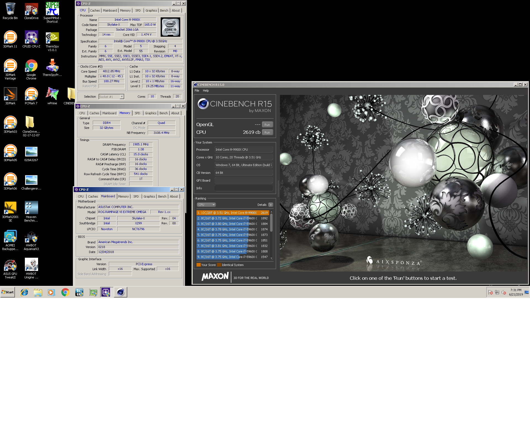530x447 pixels.
Task: Launch the Heaven Benchmark icon
Action: pos(31,212)
